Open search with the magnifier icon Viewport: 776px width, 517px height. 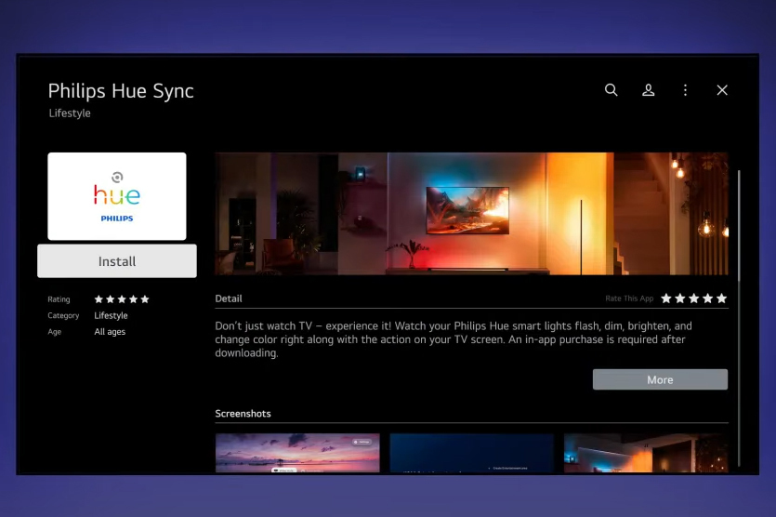(x=611, y=90)
